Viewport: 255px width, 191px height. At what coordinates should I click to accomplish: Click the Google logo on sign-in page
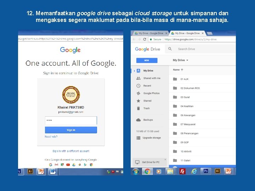pos(70,50)
